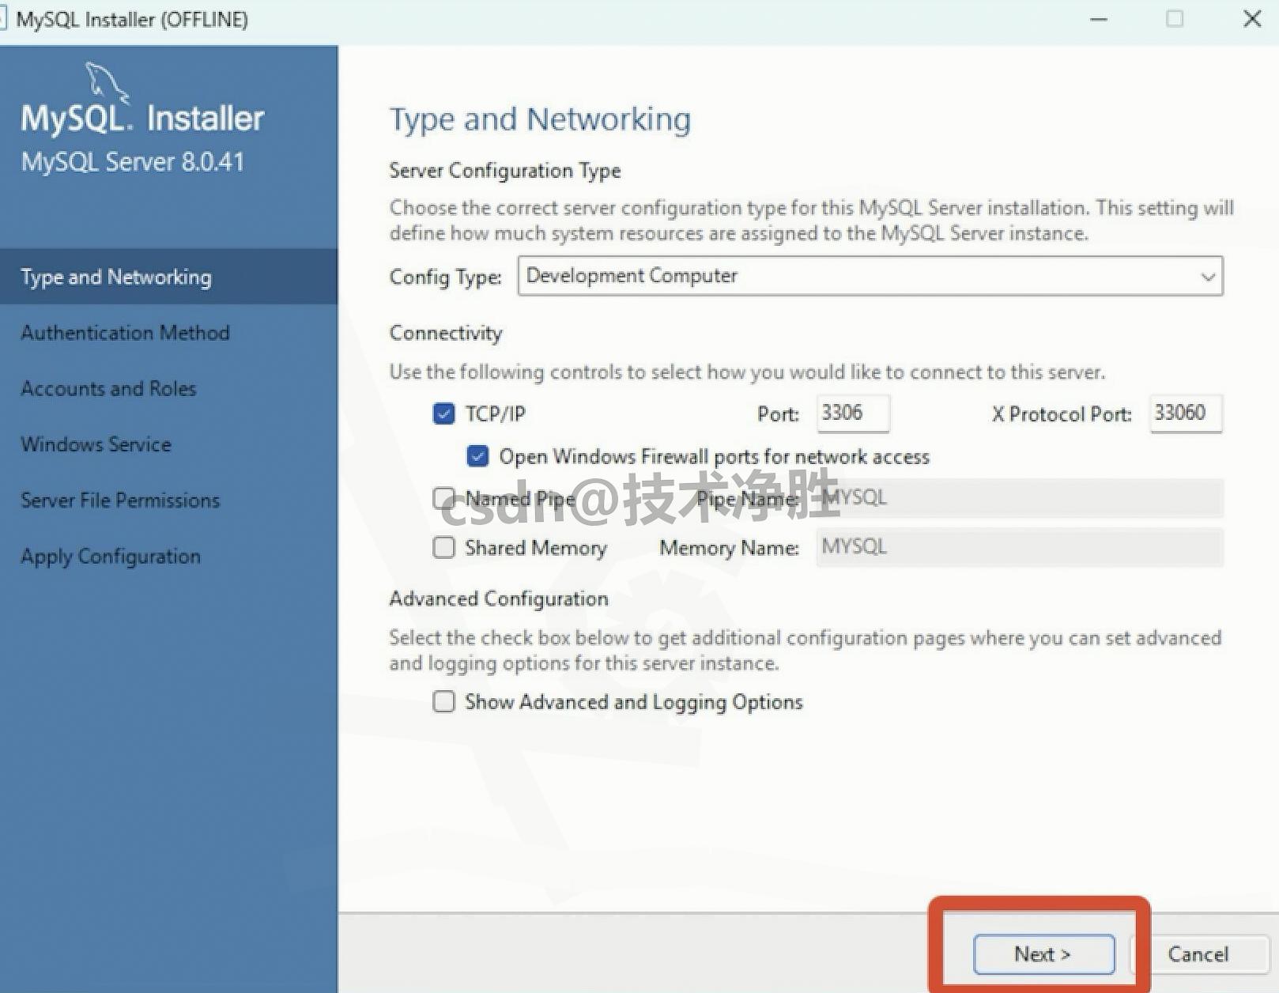Enable the Named Pipe checkbox
The height and width of the screenshot is (993, 1279).
tap(444, 498)
